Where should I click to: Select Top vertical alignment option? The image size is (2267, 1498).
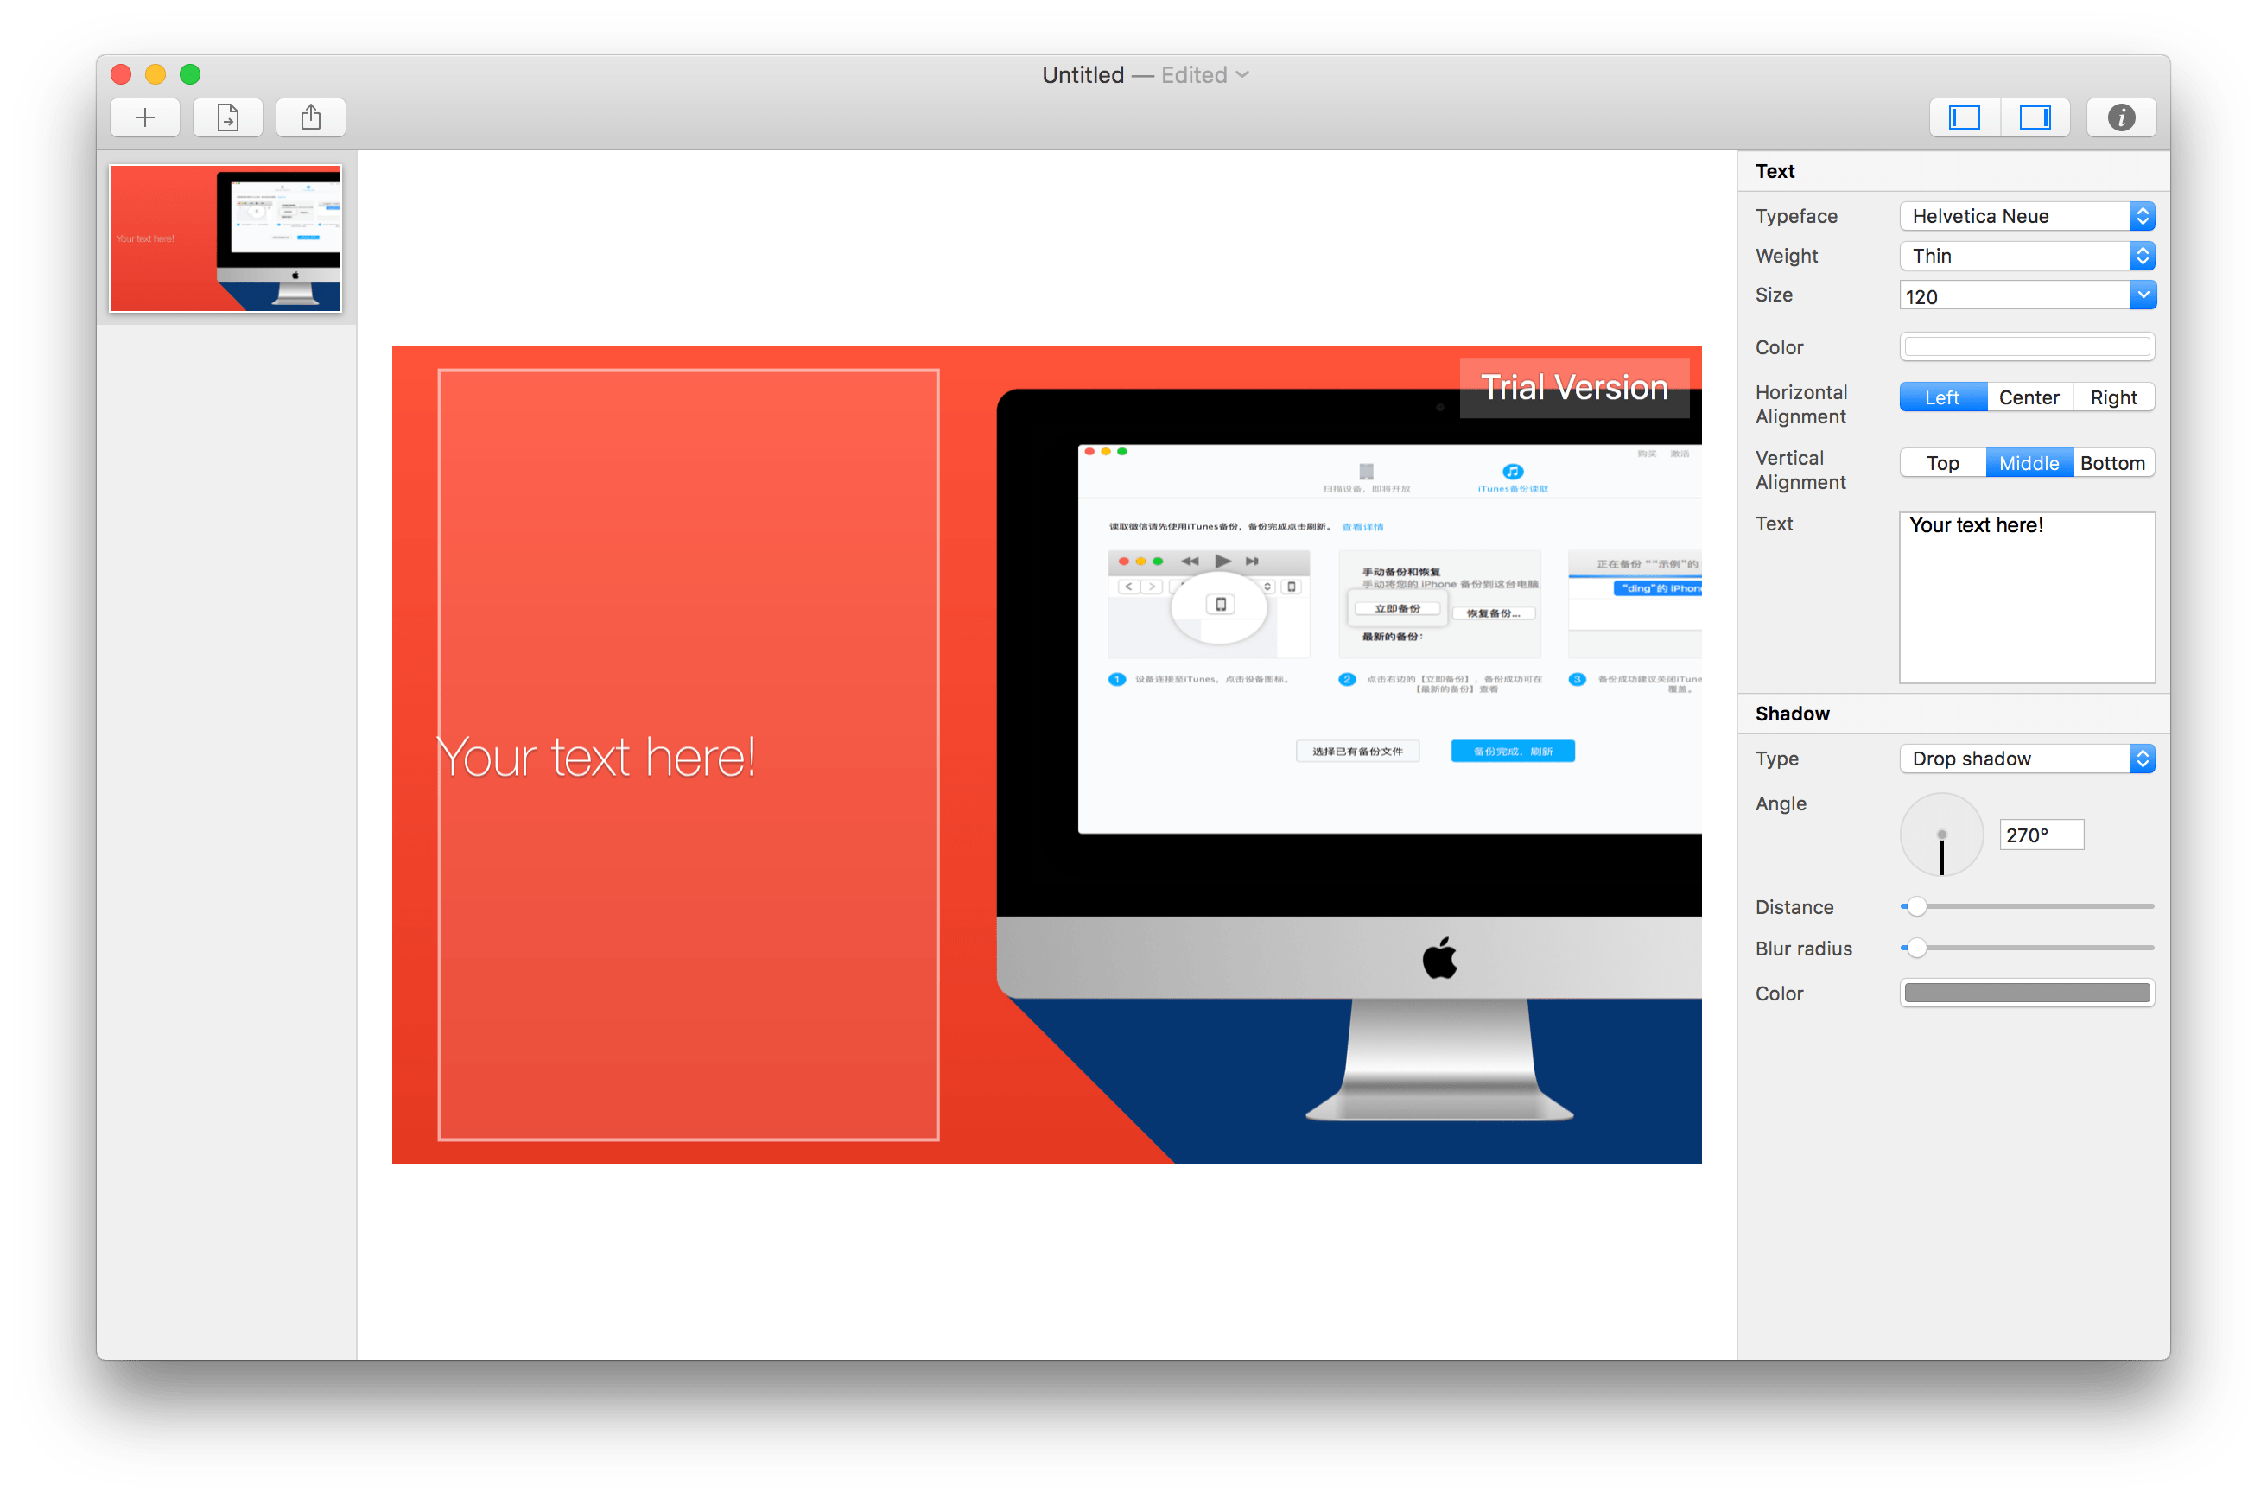[1940, 463]
